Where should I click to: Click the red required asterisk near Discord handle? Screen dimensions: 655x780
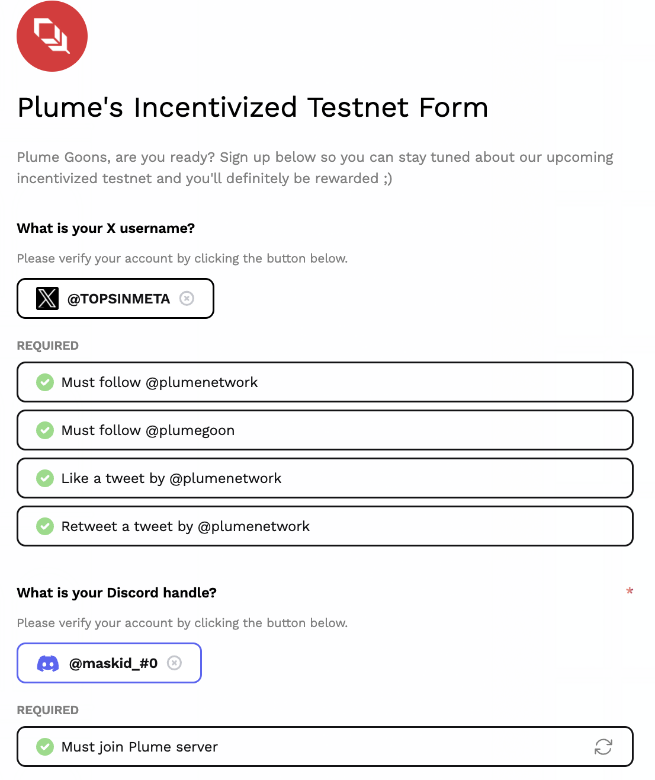630,591
